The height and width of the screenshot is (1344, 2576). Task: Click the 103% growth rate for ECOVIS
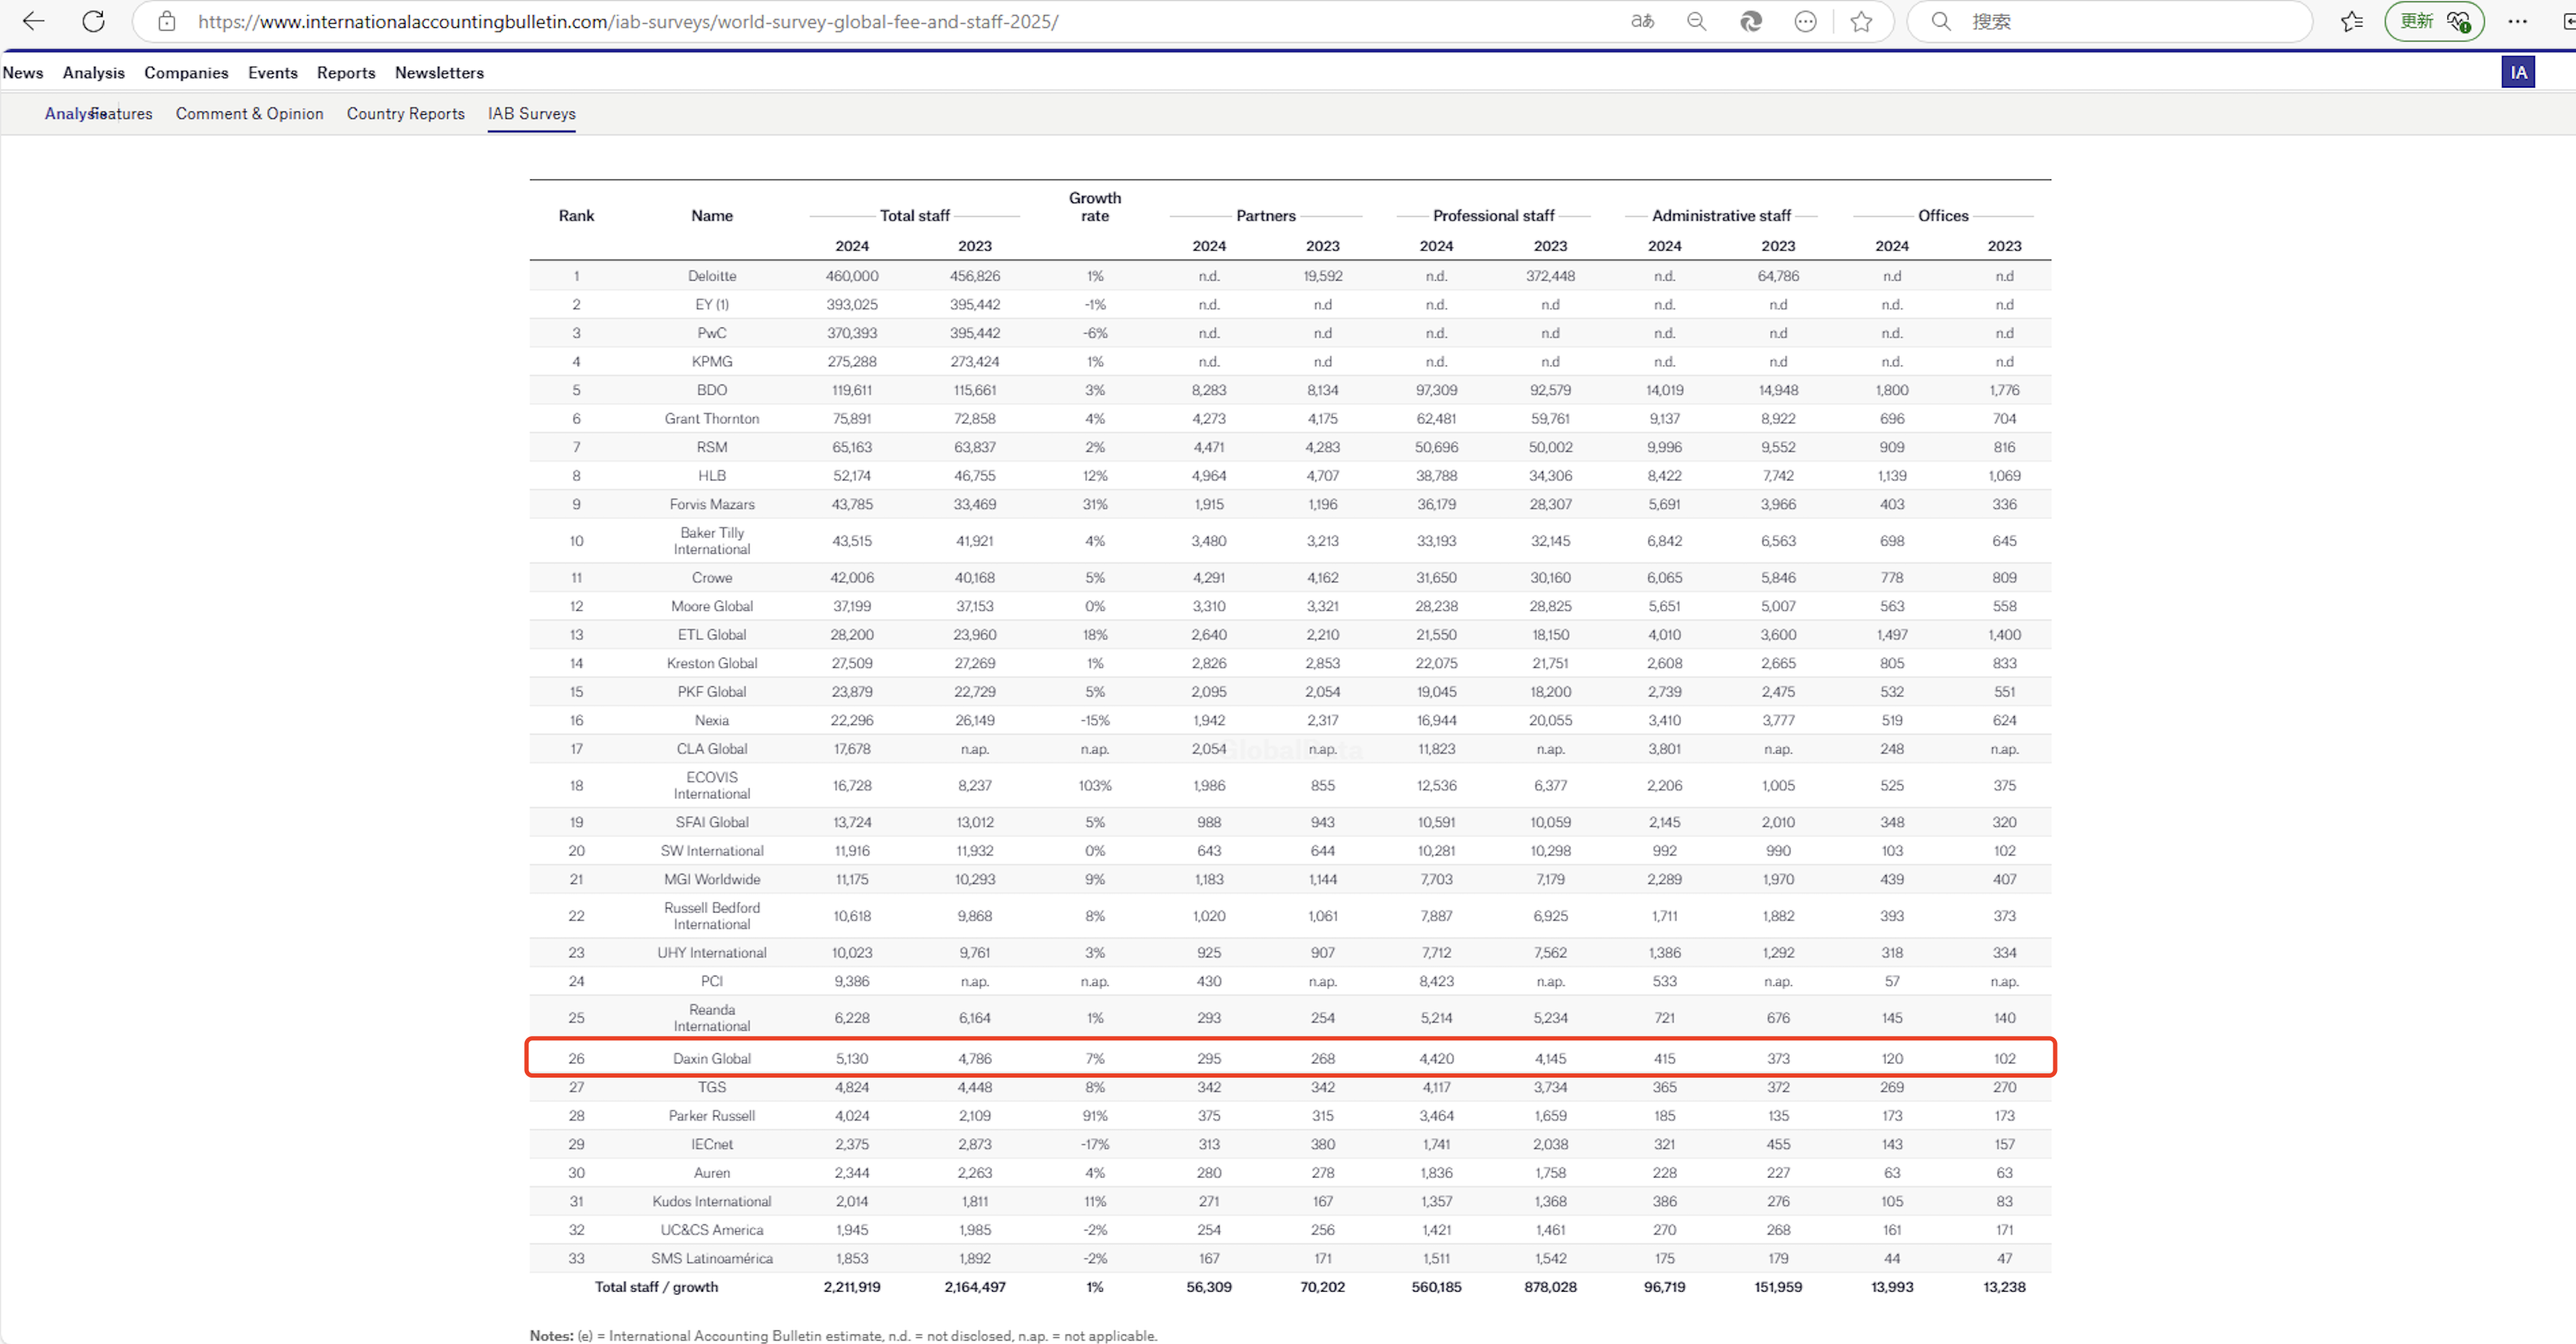coord(1095,785)
